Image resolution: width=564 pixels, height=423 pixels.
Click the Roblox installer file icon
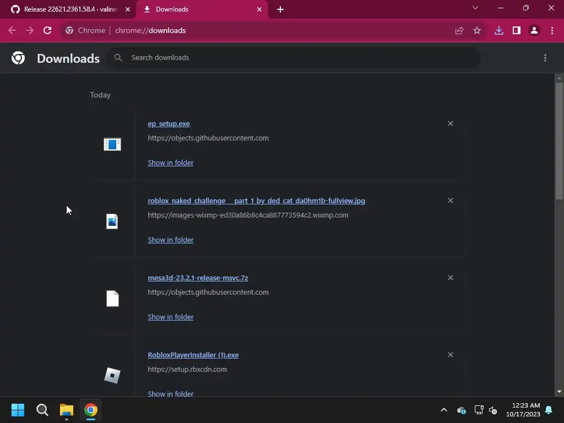(x=112, y=376)
